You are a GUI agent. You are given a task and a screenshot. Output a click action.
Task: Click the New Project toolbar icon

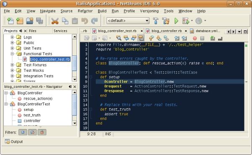[x=20, y=21]
